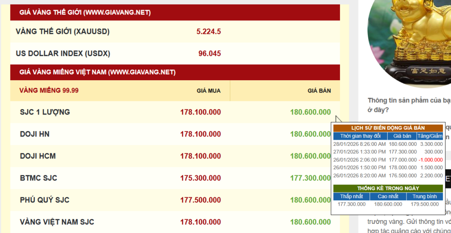Viewport: 451px width, 233px height.
Task: Click the VÀNG THẾ GIỚI (XAUUSD) label
Action: [63, 32]
